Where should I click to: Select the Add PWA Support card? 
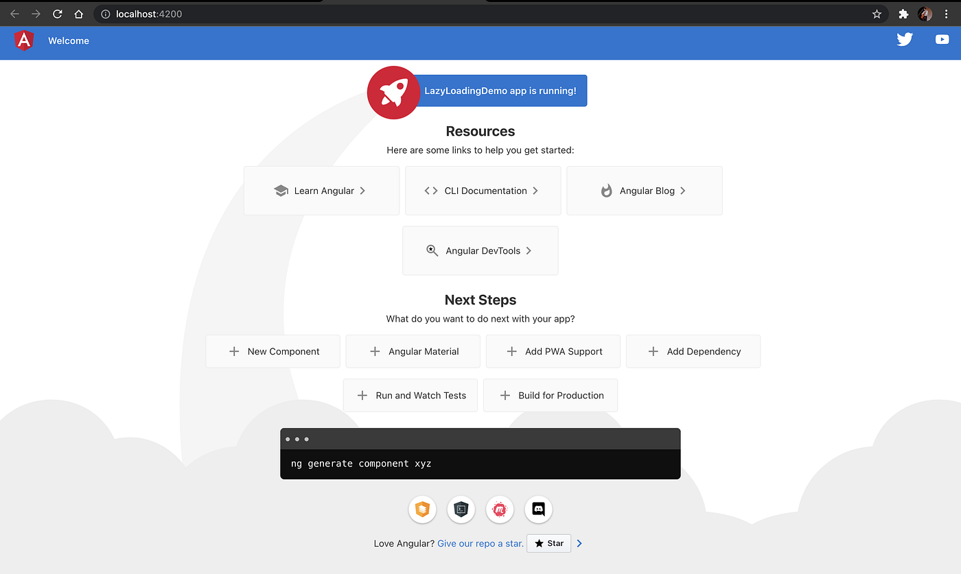click(553, 351)
